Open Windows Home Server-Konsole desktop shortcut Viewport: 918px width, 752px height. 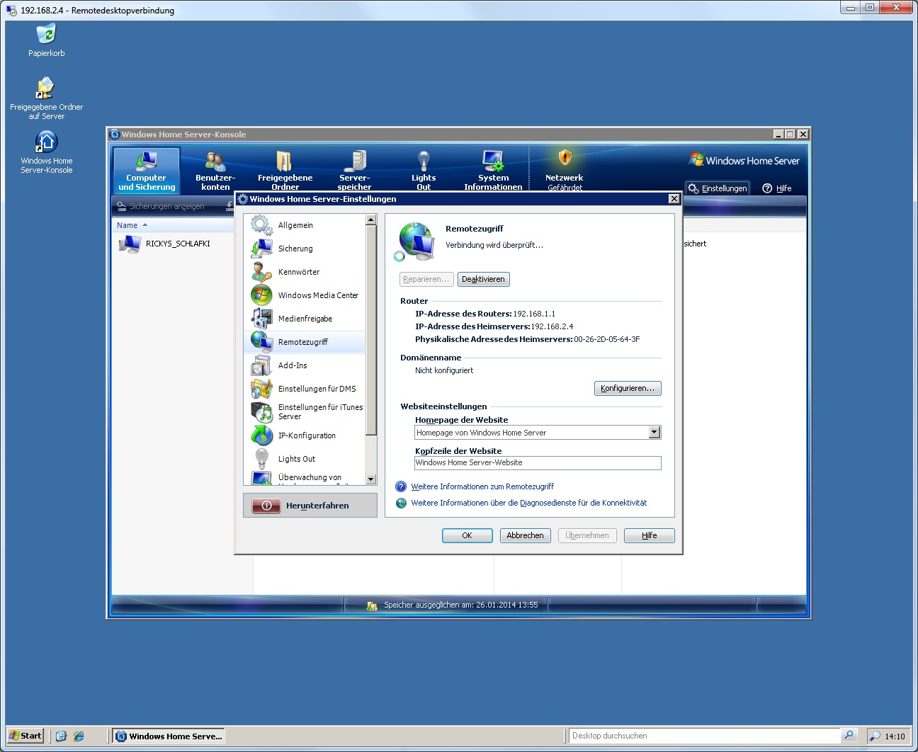tap(47, 152)
